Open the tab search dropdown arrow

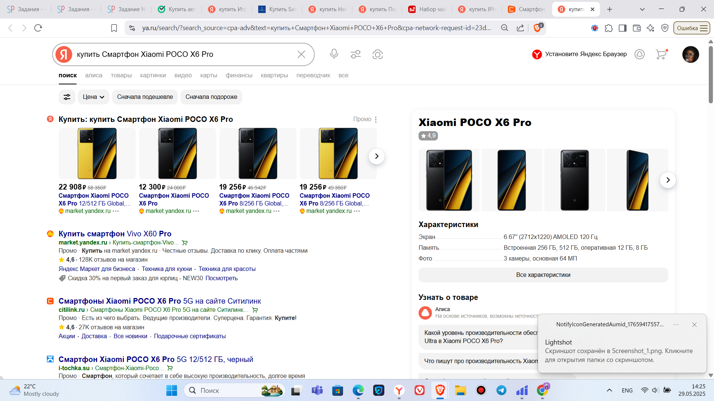point(642,9)
